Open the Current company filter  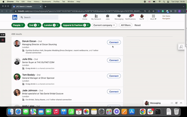[x=104, y=25]
